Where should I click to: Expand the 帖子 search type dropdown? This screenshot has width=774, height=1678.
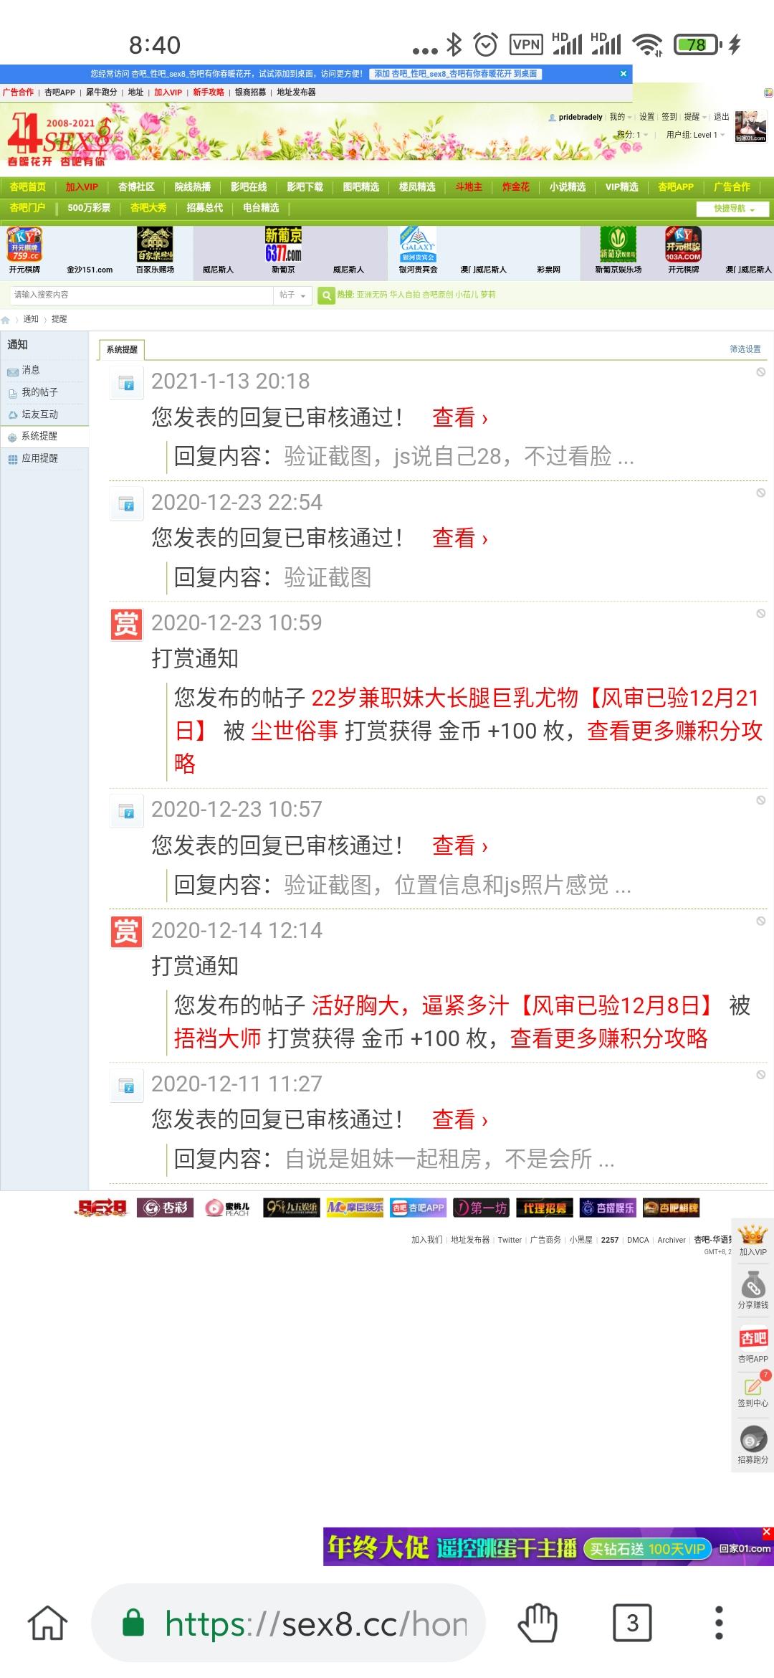(x=292, y=295)
